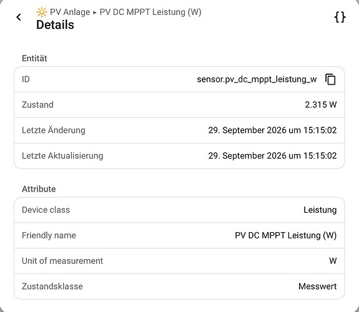
Task: Click the sun icon next to PV Anlage
Action: click(x=42, y=12)
